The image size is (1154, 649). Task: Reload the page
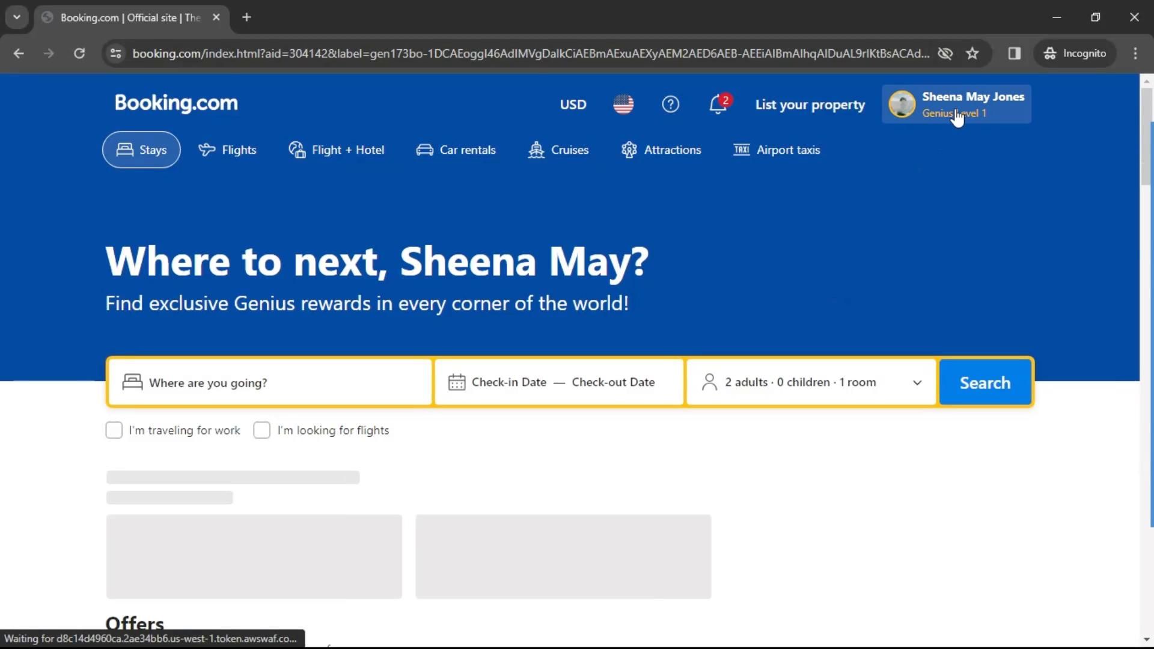point(79,53)
